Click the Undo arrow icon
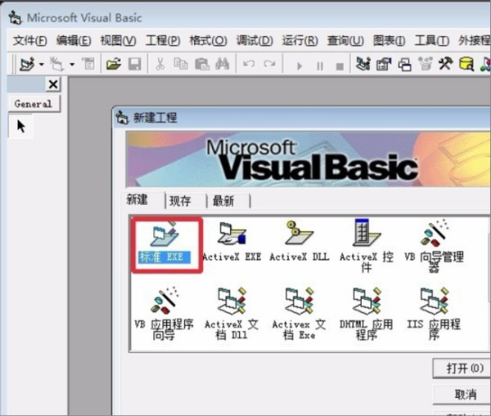This screenshot has height=416, width=491. pyautogui.click(x=249, y=65)
